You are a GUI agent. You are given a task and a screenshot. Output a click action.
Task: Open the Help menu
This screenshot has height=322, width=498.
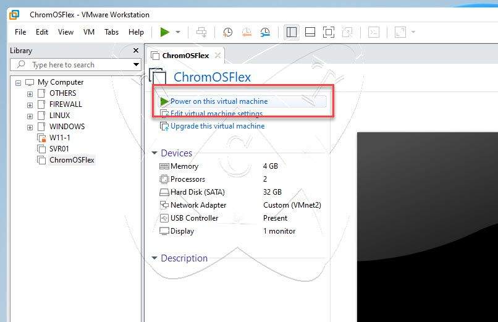(137, 32)
